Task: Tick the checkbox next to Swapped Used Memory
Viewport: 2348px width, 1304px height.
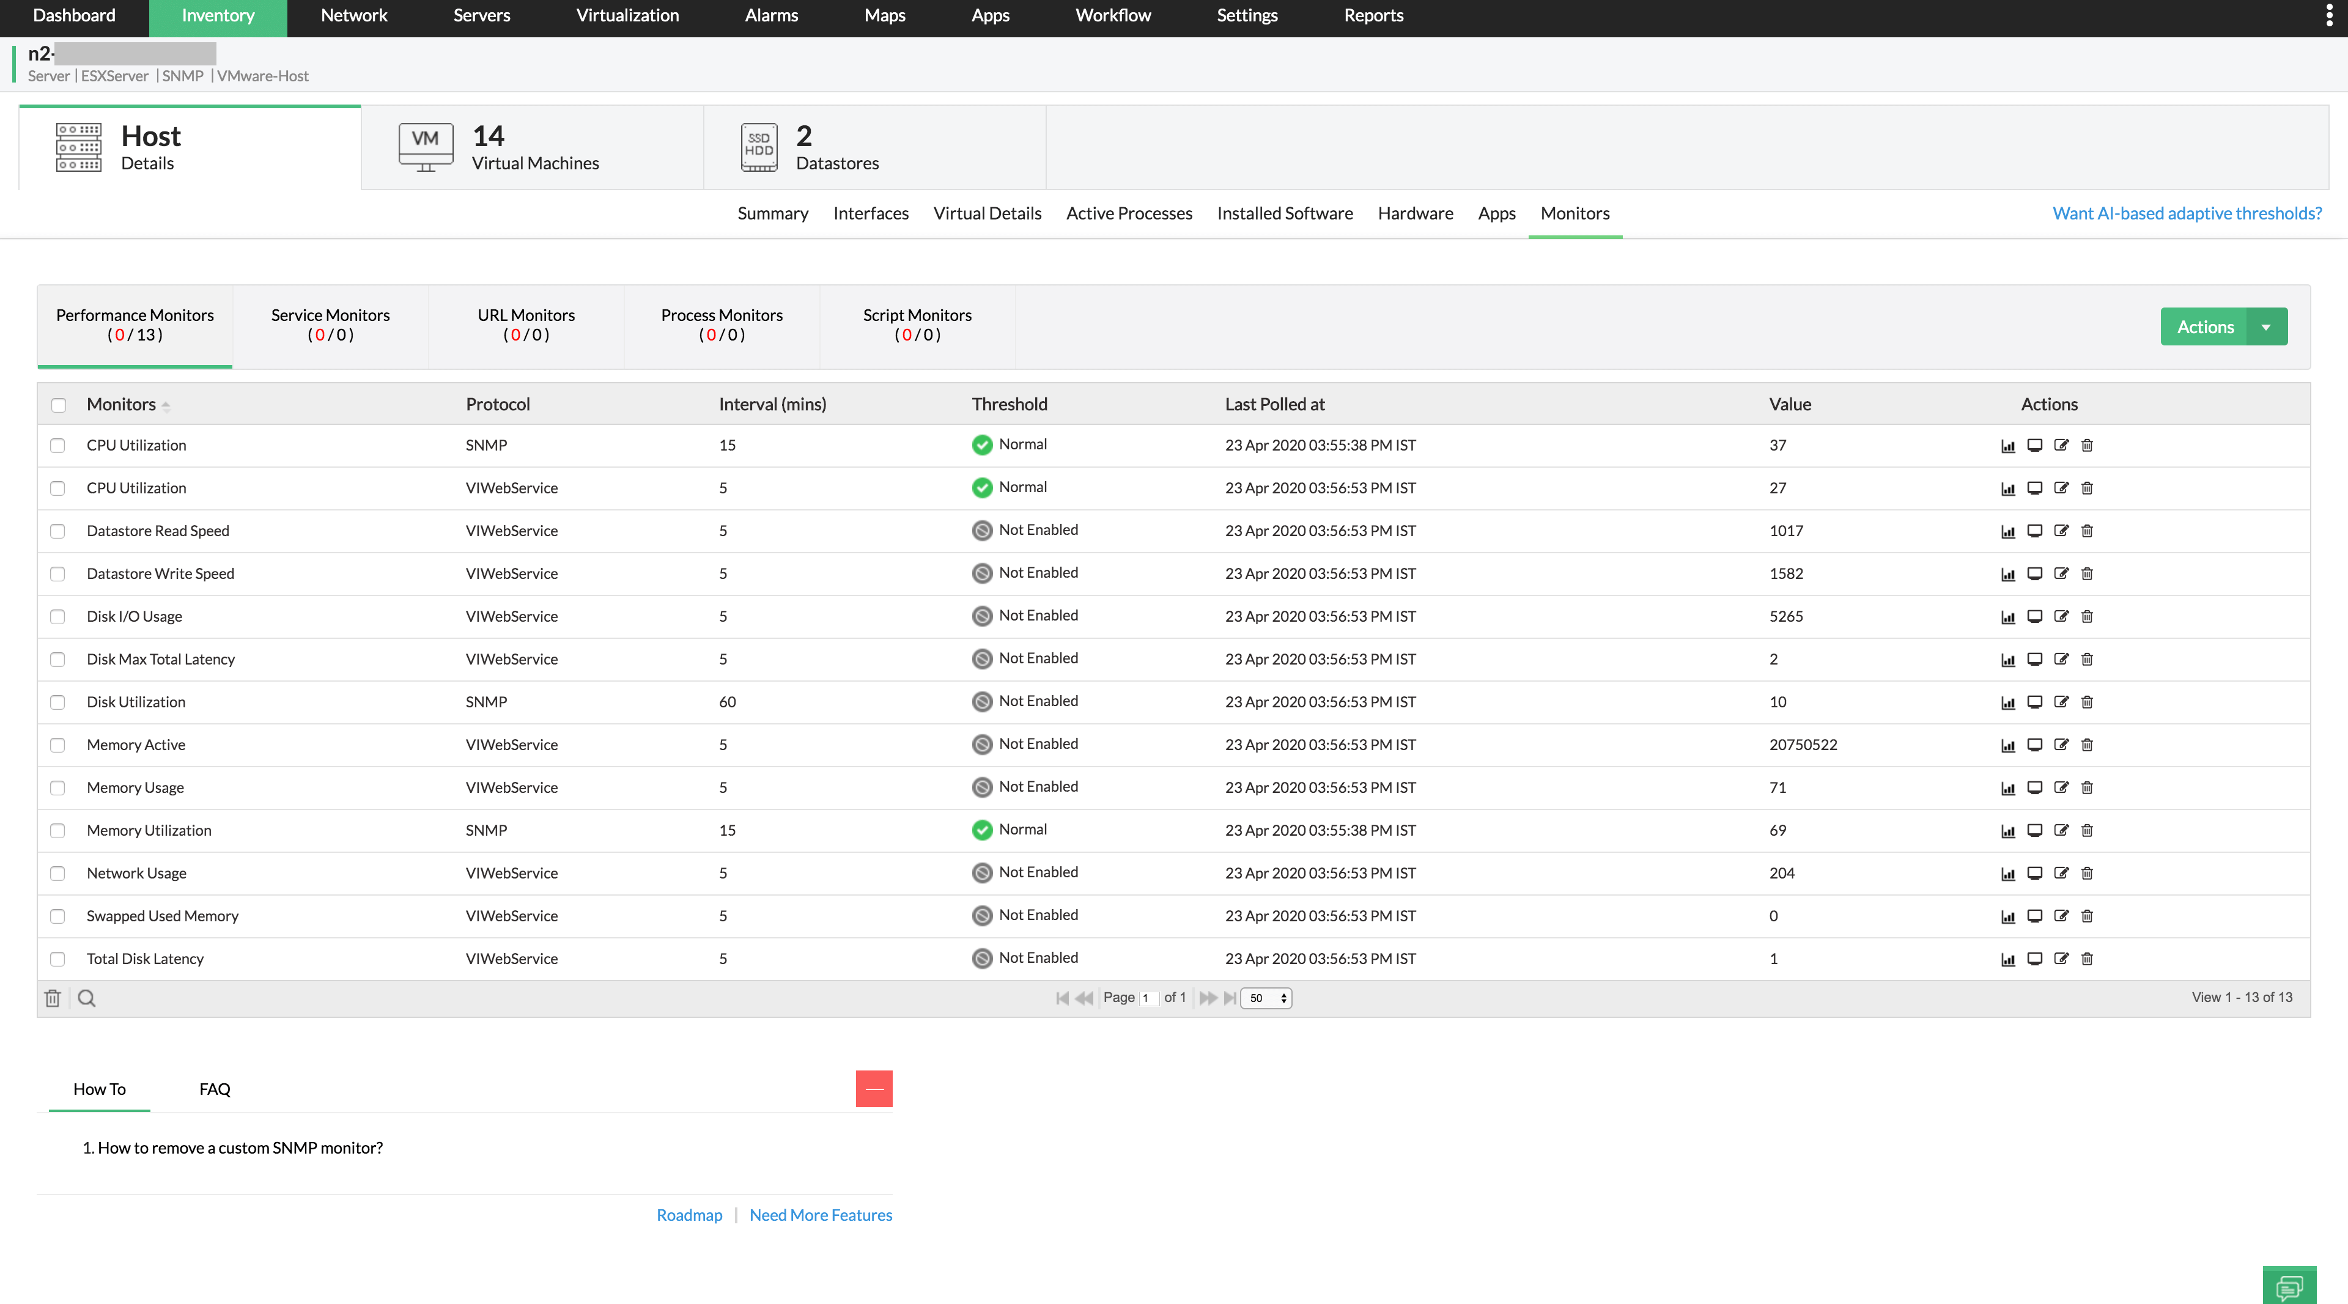Action: coord(58,916)
